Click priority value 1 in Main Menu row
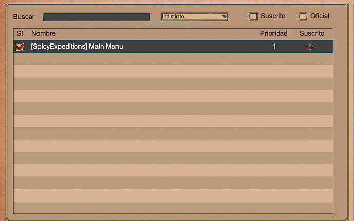Screen dimensions: 354x221 pos(274,47)
